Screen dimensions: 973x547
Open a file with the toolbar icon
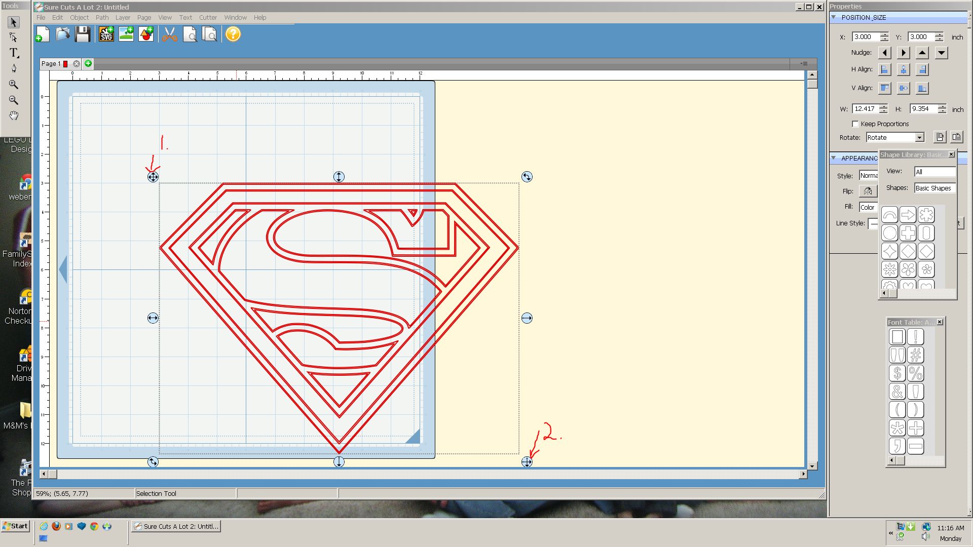coord(63,34)
